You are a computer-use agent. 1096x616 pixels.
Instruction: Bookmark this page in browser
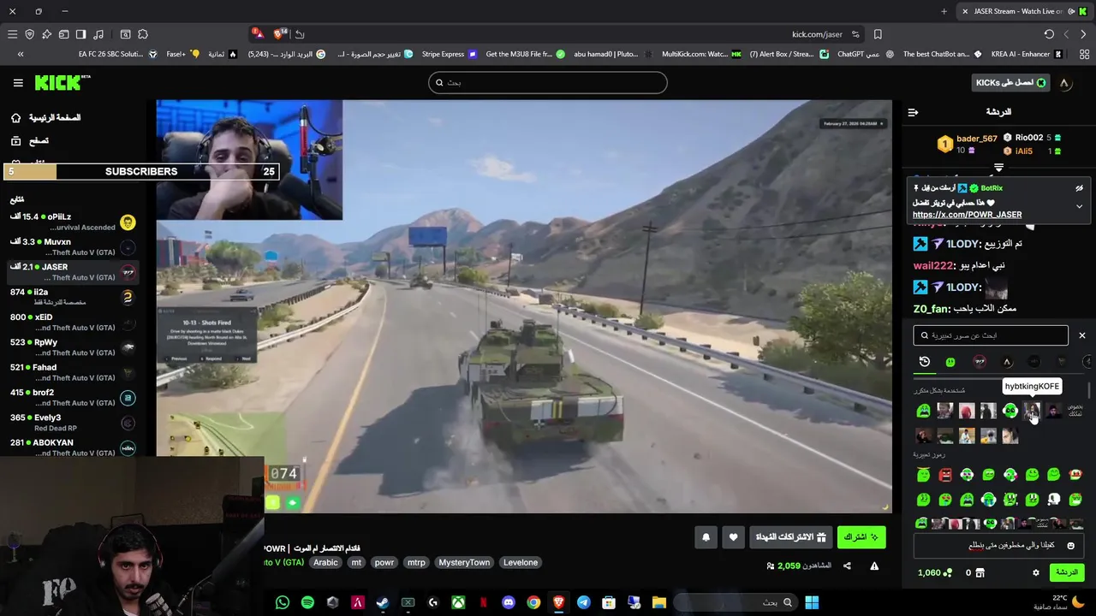pos(878,34)
